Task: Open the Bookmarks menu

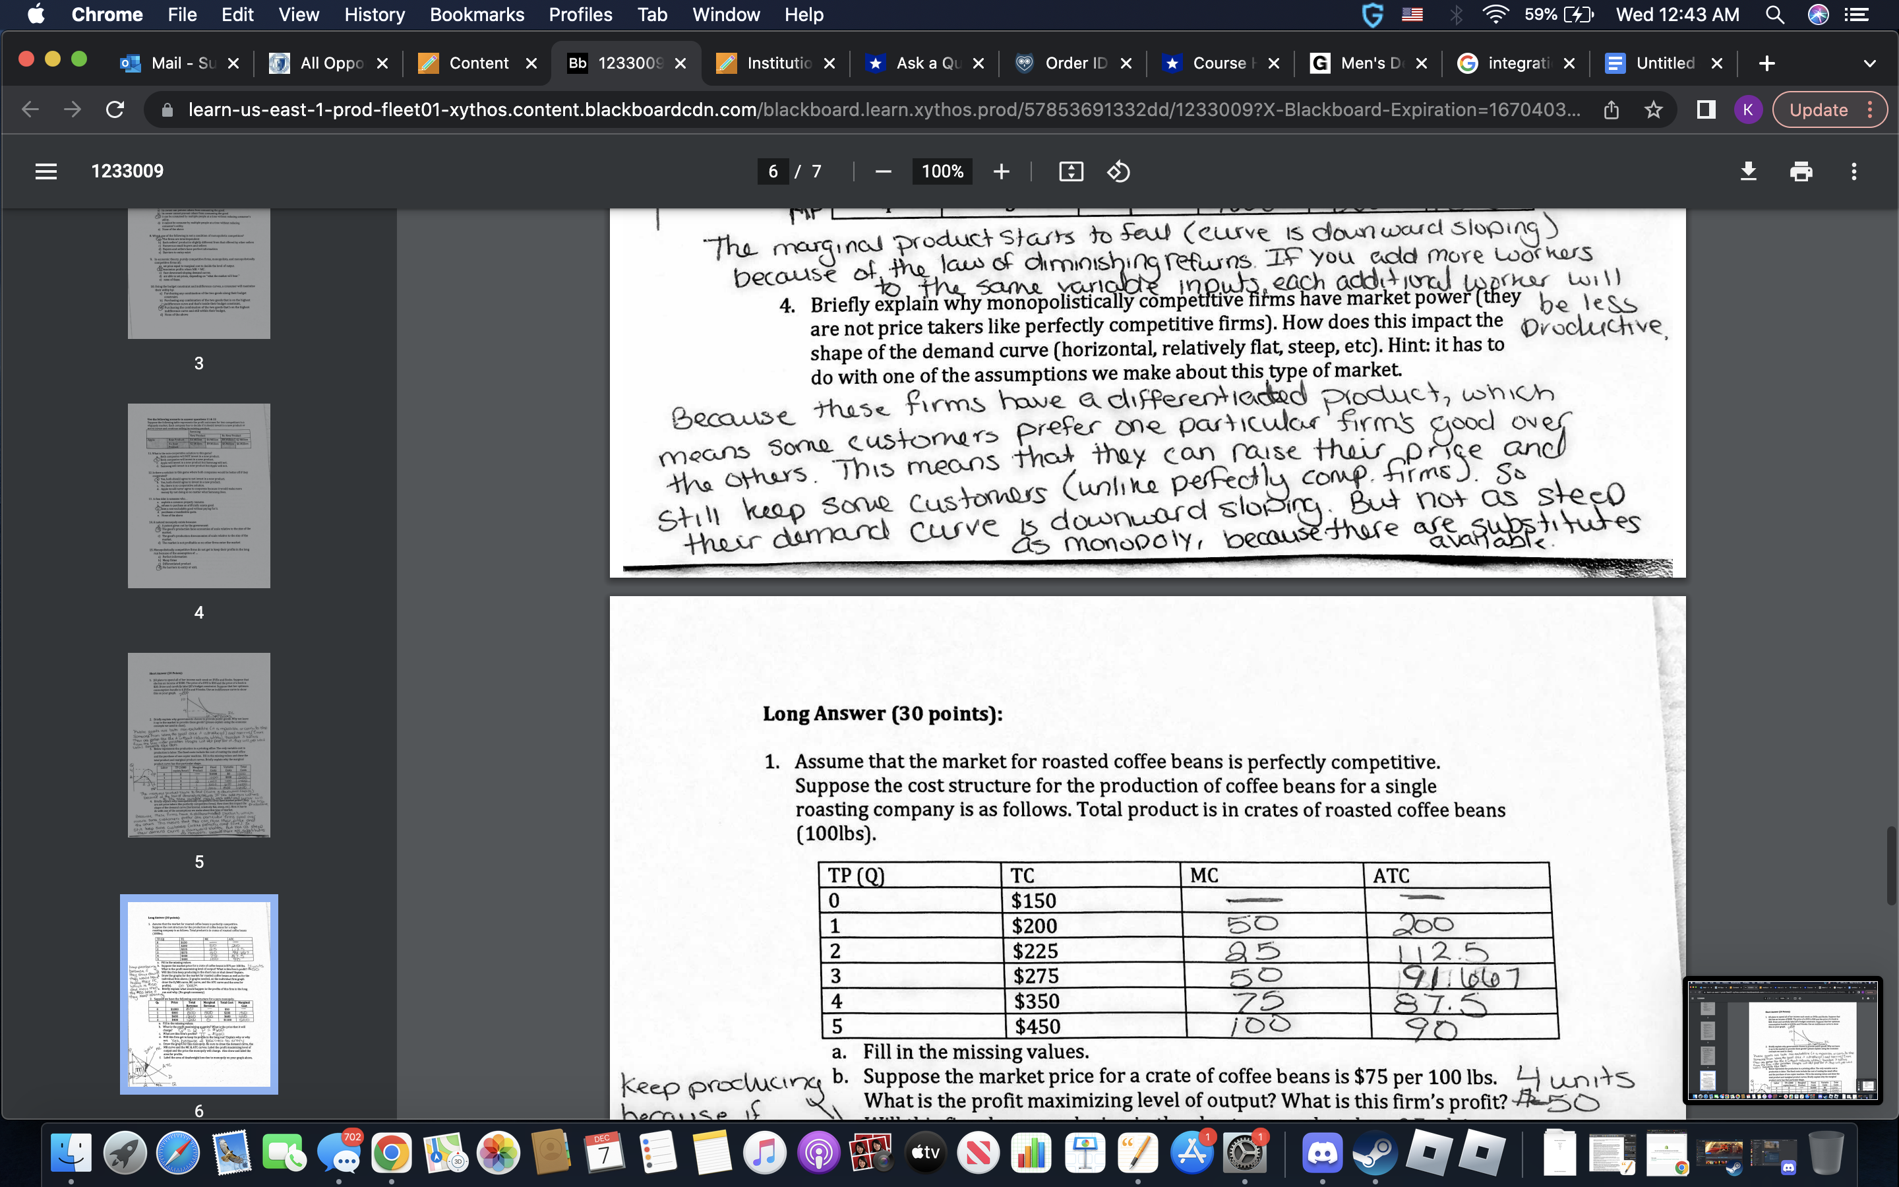Action: [476, 14]
